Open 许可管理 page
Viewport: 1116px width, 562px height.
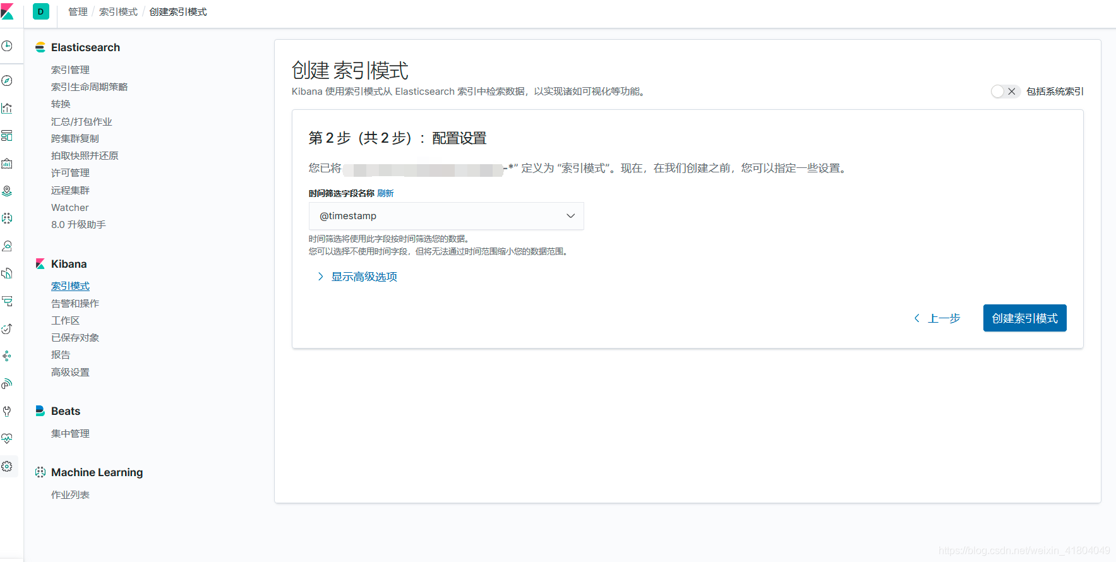pos(70,172)
